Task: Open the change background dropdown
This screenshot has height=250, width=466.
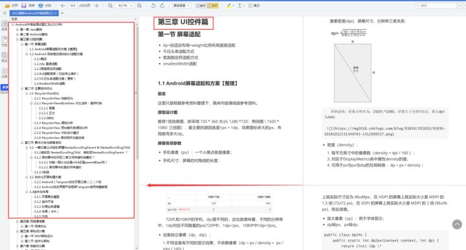Action: coord(181,6)
